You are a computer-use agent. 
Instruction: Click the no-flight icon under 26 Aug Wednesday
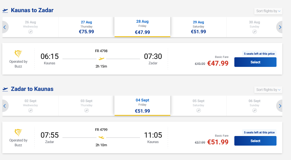click(31, 32)
